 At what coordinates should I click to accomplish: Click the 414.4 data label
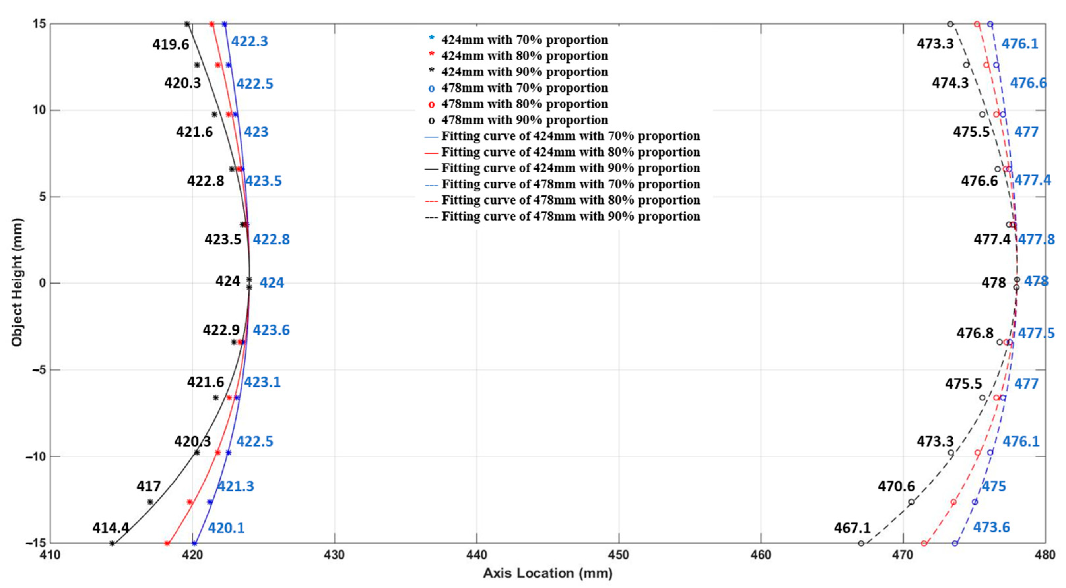pyautogui.click(x=111, y=528)
